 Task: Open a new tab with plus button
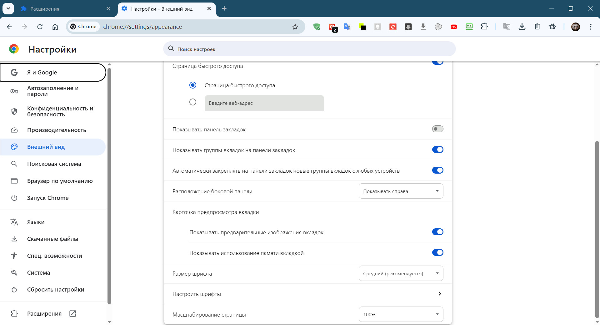point(224,8)
